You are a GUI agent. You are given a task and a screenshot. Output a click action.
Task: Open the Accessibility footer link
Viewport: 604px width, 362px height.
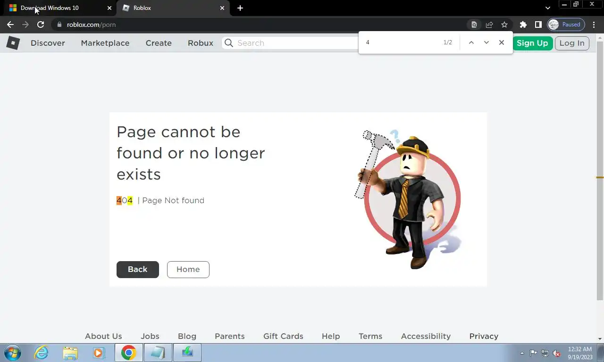(426, 336)
